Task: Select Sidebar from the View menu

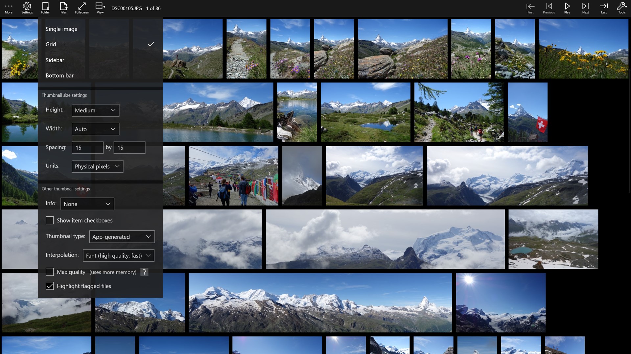Action: point(55,60)
